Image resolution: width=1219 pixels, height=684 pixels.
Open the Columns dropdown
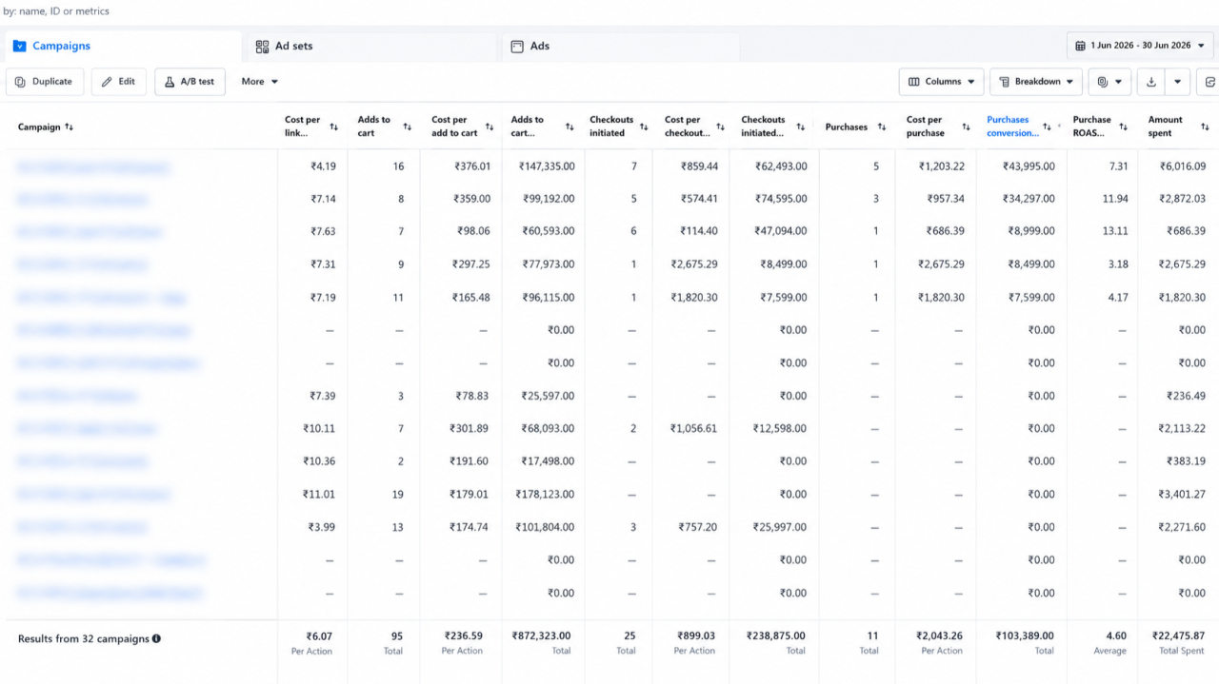point(941,82)
